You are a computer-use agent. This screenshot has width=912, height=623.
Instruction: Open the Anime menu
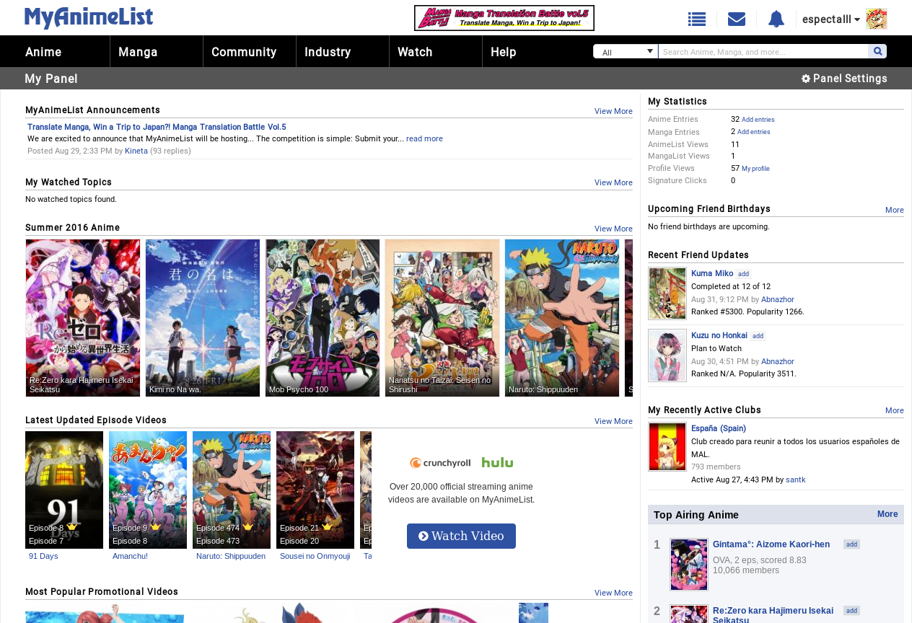(43, 52)
